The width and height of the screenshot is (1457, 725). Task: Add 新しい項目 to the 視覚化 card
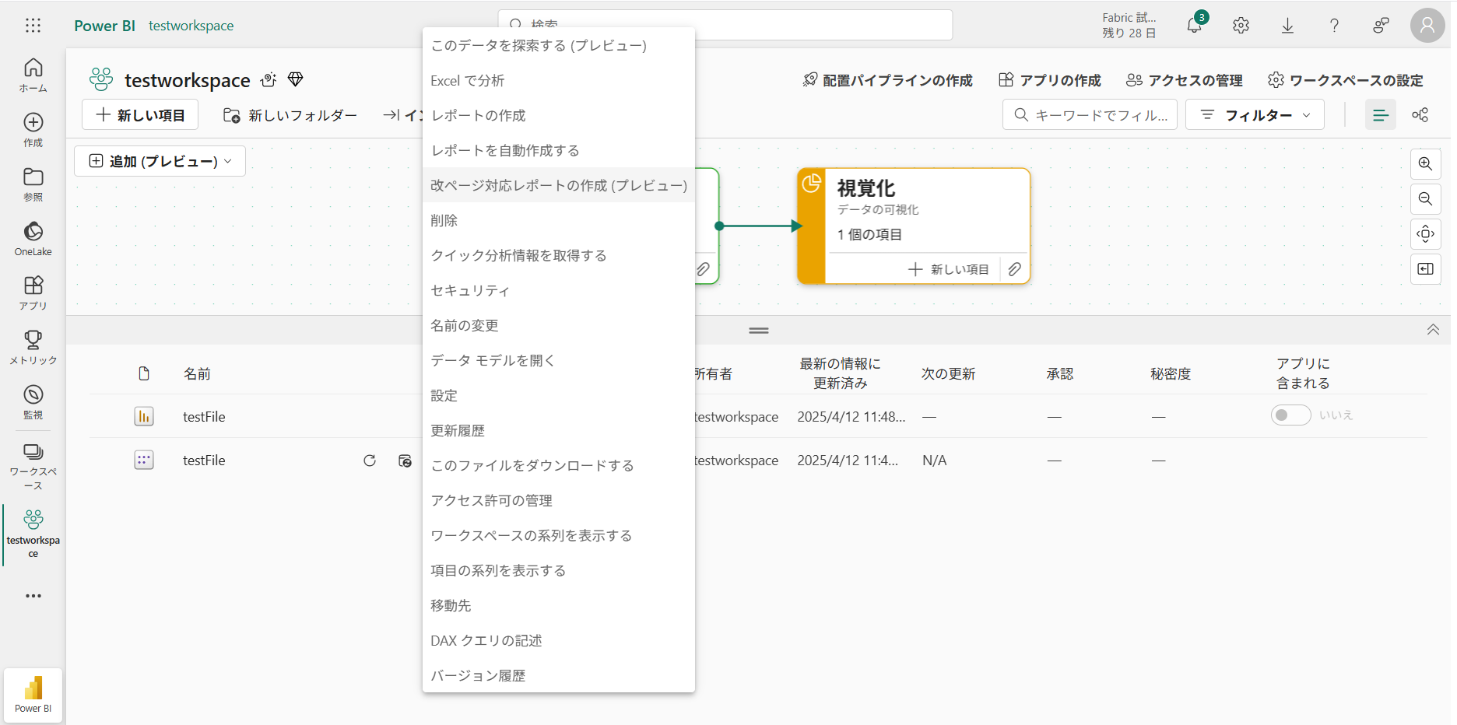pos(949,269)
